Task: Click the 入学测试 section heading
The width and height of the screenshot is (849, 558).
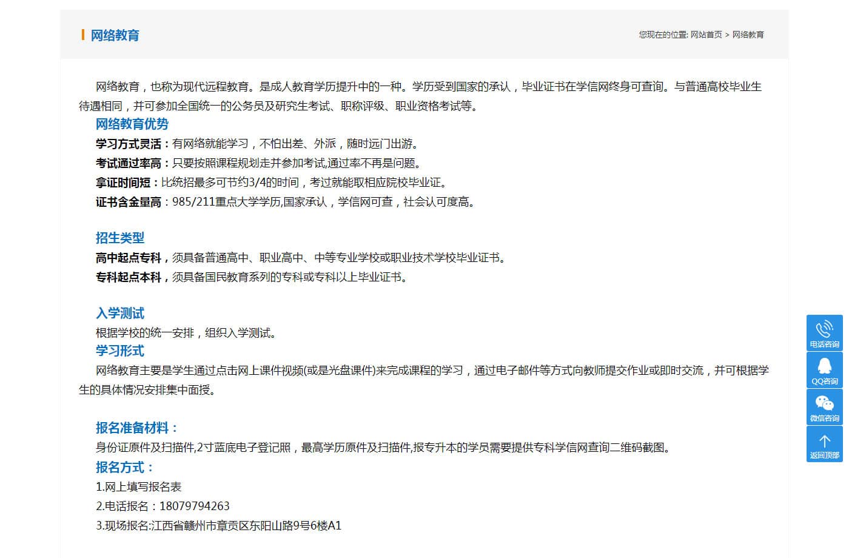Action: pyautogui.click(x=119, y=313)
